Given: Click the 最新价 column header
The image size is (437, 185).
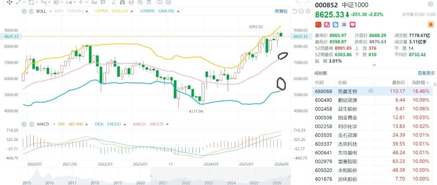Looking at the screenshot, I should (x=398, y=83).
